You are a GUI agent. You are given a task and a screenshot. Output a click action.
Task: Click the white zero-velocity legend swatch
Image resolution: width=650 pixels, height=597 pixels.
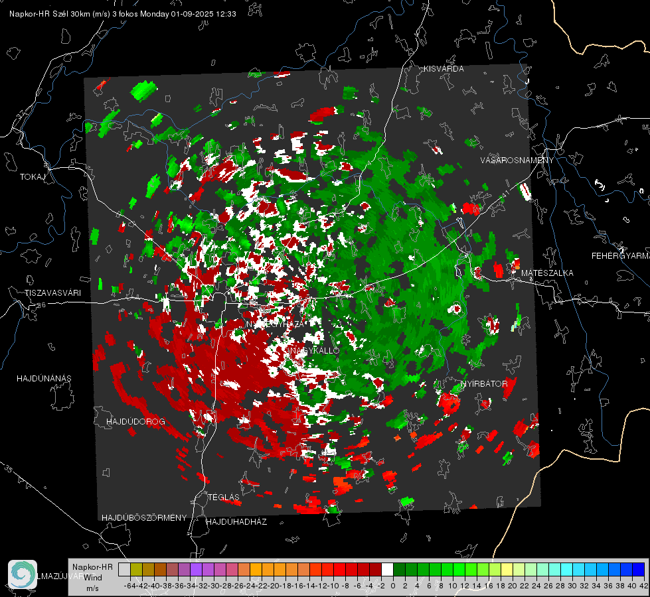coord(387,569)
